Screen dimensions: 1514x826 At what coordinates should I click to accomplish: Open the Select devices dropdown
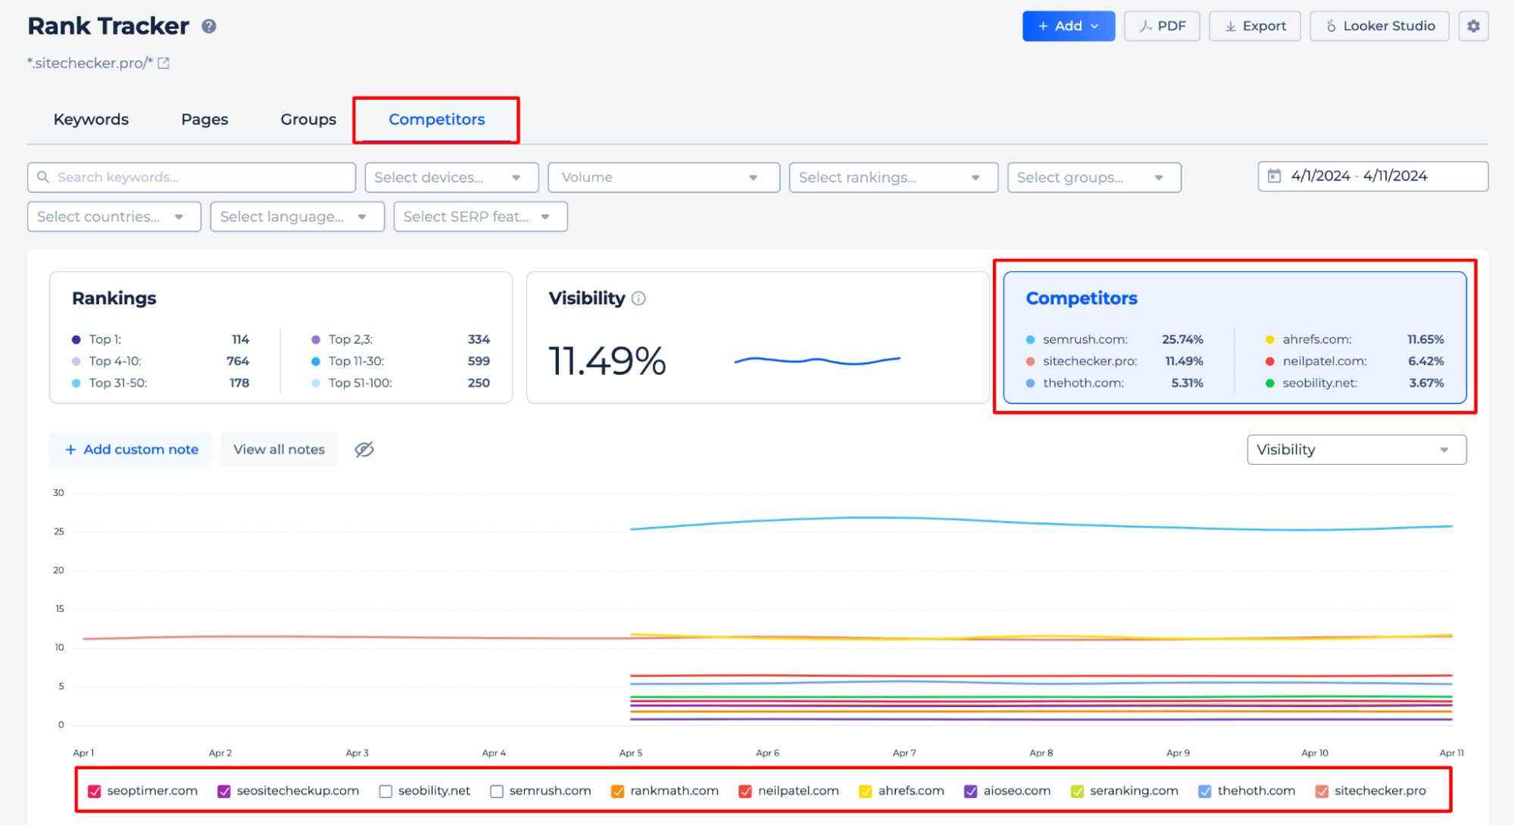(451, 177)
